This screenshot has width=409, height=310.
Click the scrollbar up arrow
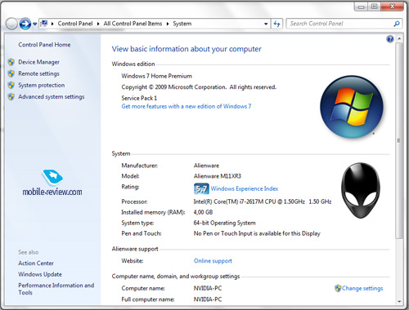[399, 39]
